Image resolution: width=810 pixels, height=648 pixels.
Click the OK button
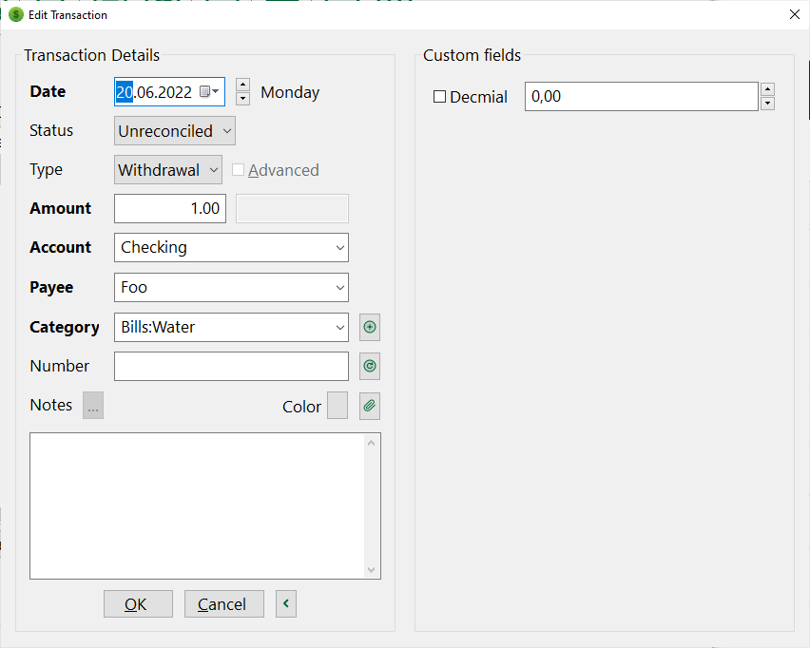[137, 603]
